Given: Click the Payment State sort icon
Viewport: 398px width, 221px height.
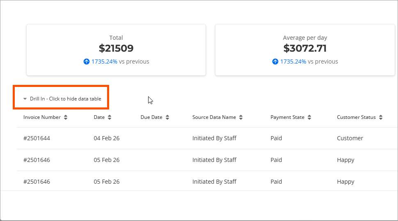Looking at the screenshot, I should (x=309, y=117).
